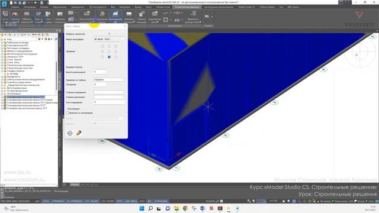Open the Сторона крепления dropdown

point(109,97)
